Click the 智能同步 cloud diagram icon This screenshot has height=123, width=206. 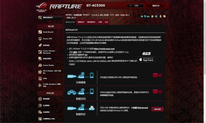coord(81,107)
